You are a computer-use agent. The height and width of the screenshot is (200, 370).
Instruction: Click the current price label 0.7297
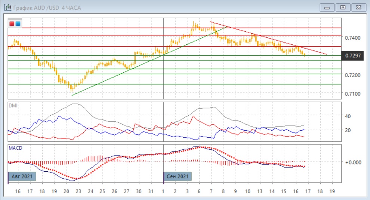[353, 56]
